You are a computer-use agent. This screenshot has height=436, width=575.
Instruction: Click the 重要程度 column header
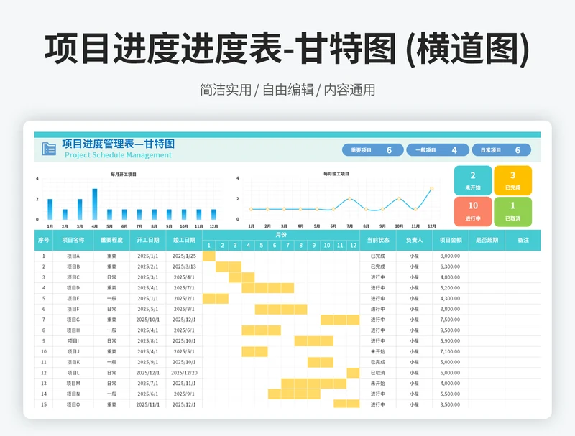[x=111, y=241]
